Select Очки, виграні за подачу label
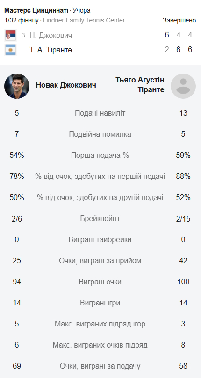Screen dimensions: 201x378 click(x=100, y=366)
